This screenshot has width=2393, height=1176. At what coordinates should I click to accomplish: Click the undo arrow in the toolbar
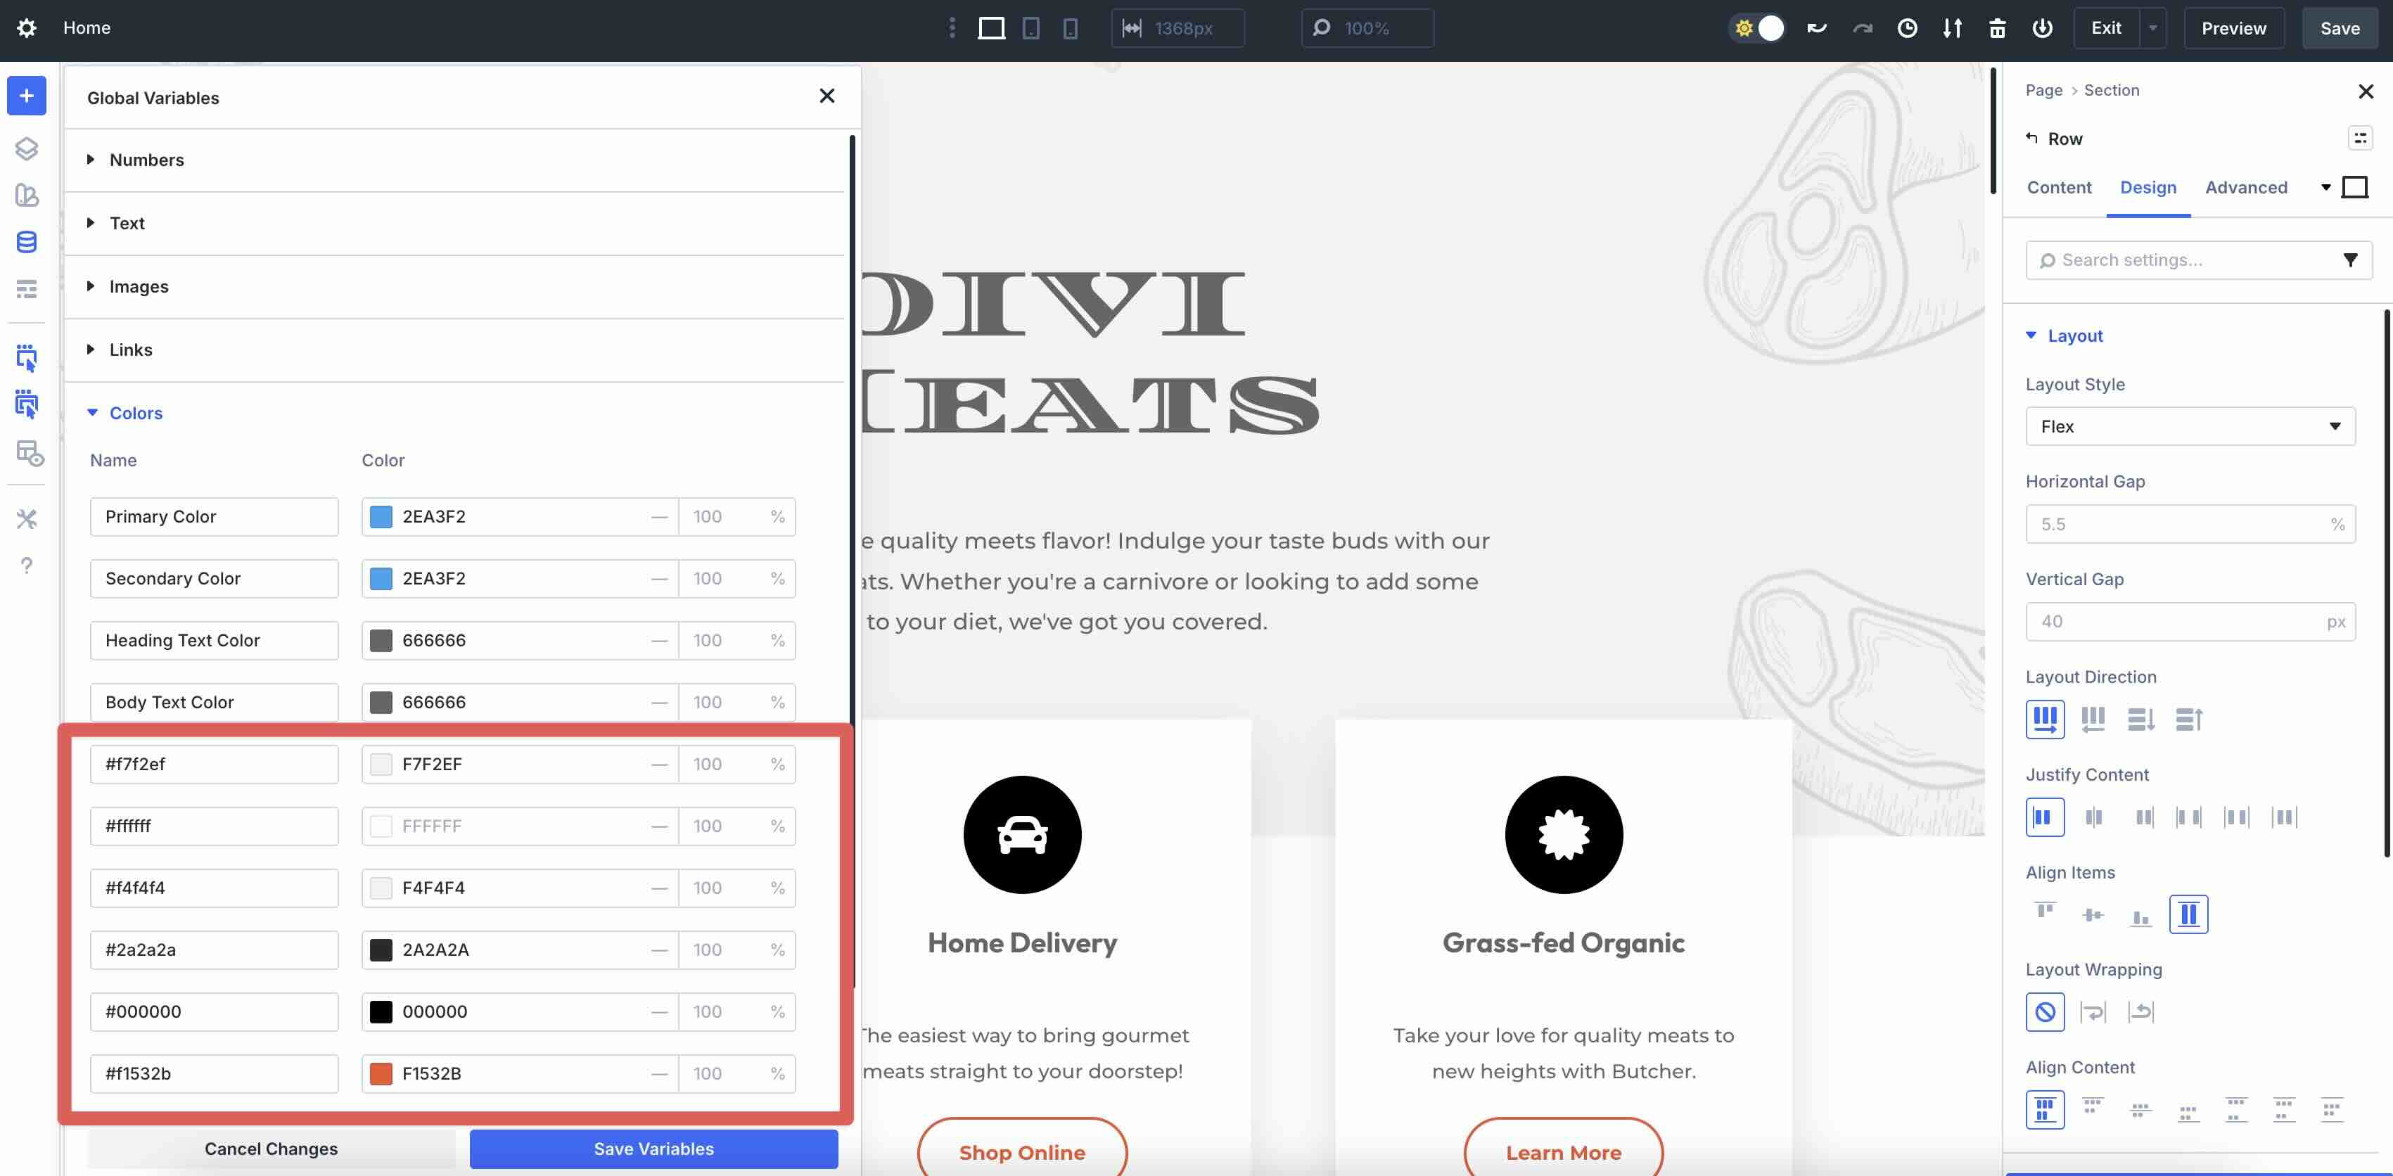(1816, 28)
